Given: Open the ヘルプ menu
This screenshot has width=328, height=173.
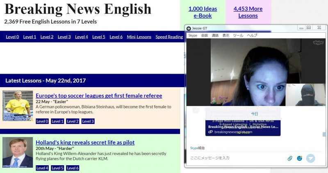Looking at the screenshot, I should 252,36.
